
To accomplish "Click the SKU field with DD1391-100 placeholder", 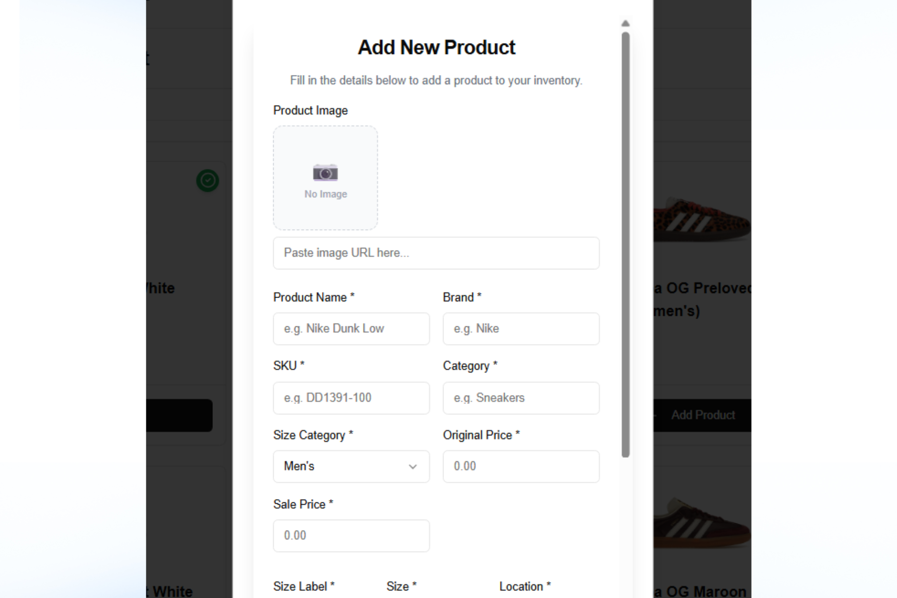I will tap(351, 398).
